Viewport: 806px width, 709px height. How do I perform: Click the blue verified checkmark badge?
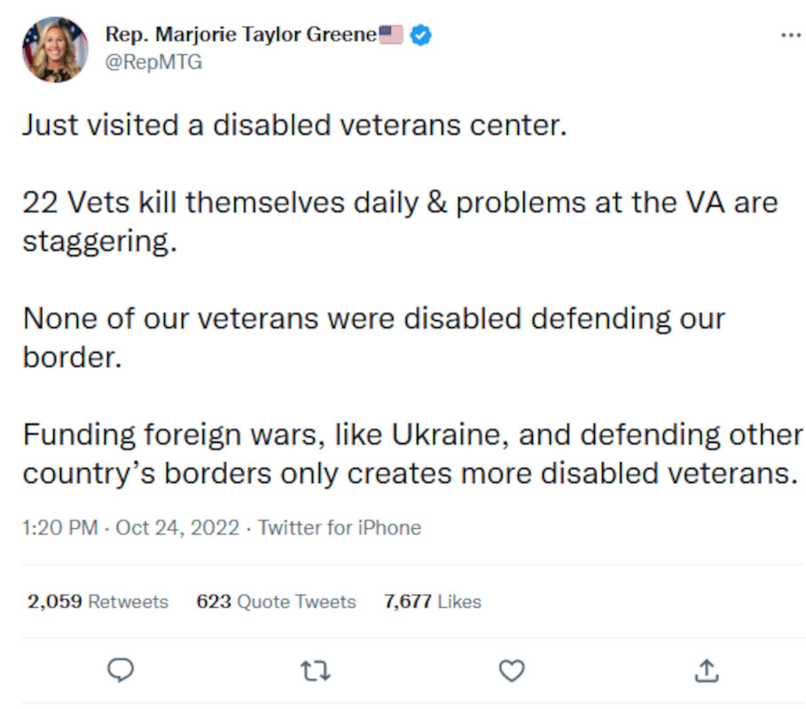(422, 35)
